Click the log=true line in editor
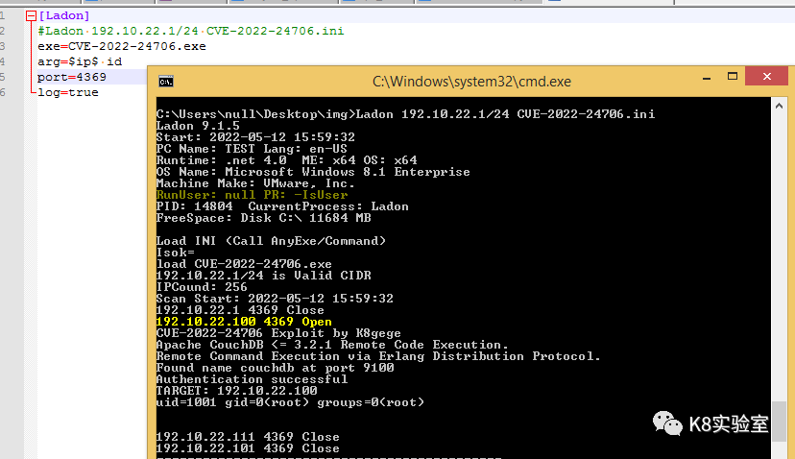 tap(68, 92)
